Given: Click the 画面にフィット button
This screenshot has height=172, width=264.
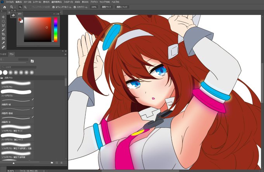Looking at the screenshot, I should [x=122, y=7].
